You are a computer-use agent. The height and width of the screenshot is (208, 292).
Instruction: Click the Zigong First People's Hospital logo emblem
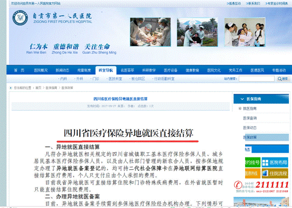pyautogui.click(x=20, y=18)
